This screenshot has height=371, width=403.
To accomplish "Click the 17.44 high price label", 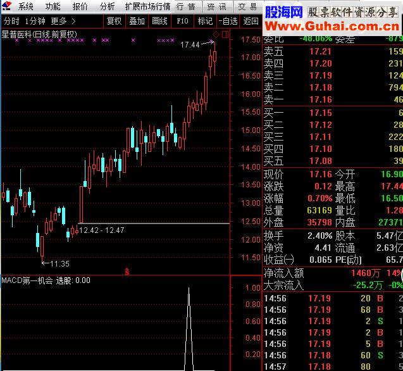I will pos(190,45).
